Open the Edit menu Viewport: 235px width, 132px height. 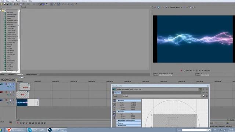click(x=3, y=1)
